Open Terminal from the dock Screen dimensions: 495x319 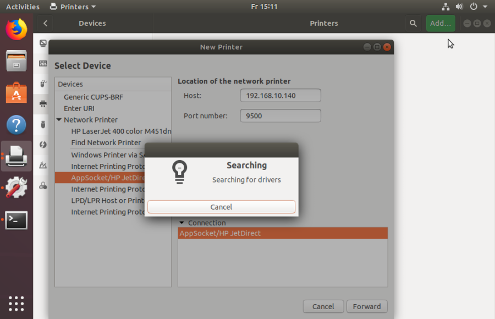pyautogui.click(x=16, y=220)
